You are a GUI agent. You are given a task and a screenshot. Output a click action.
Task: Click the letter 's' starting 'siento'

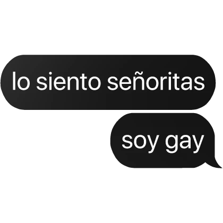click(x=42, y=83)
